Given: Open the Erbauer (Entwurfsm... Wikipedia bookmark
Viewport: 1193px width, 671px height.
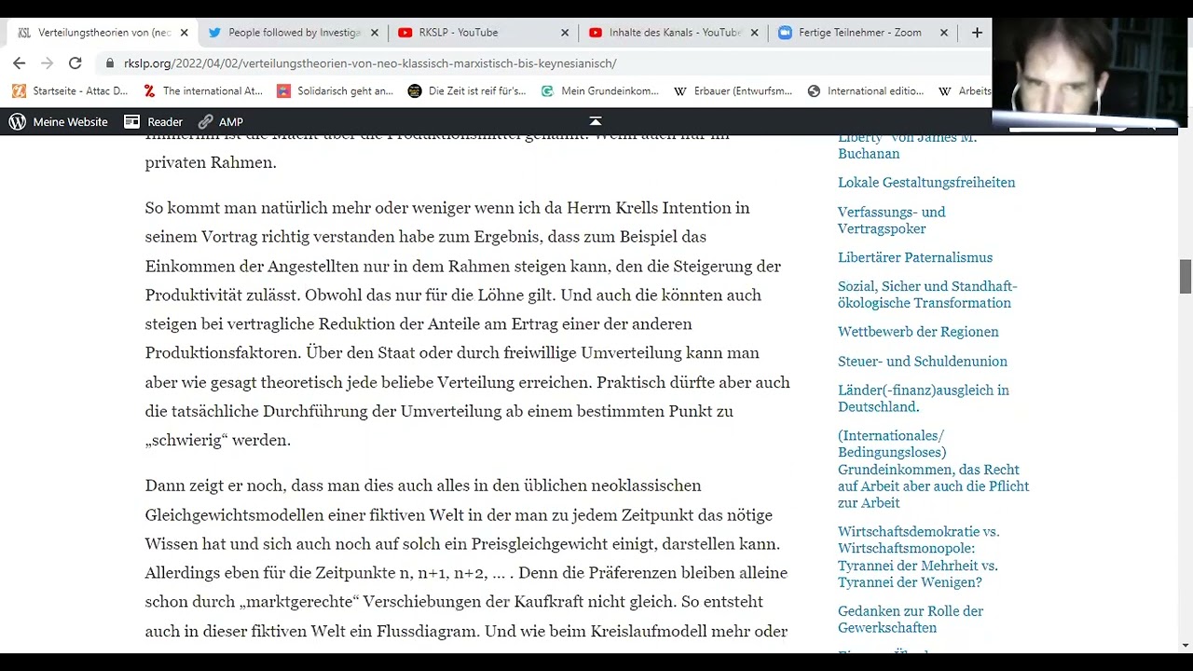Looking at the screenshot, I should (x=734, y=91).
